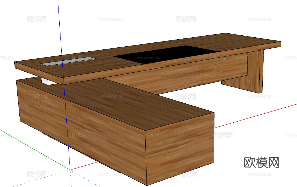Select the grey cable slot on the desktop
297x187 pixels.
[68, 61]
